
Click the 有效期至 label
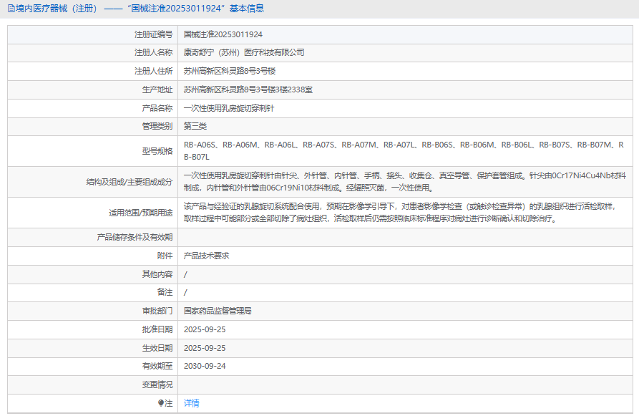[x=157, y=367]
